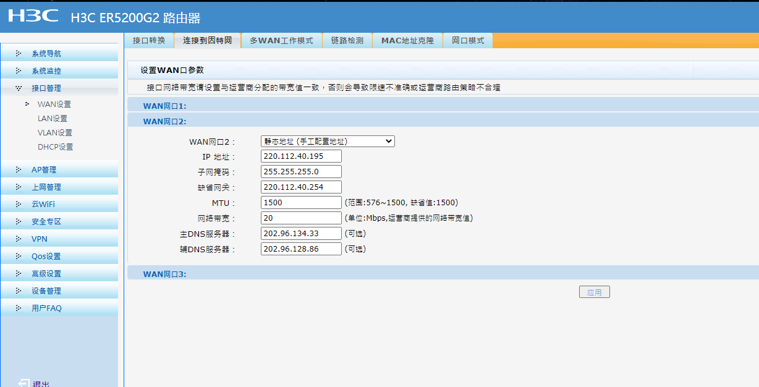
Task: Click the IP 地址 input field
Action: pos(301,156)
